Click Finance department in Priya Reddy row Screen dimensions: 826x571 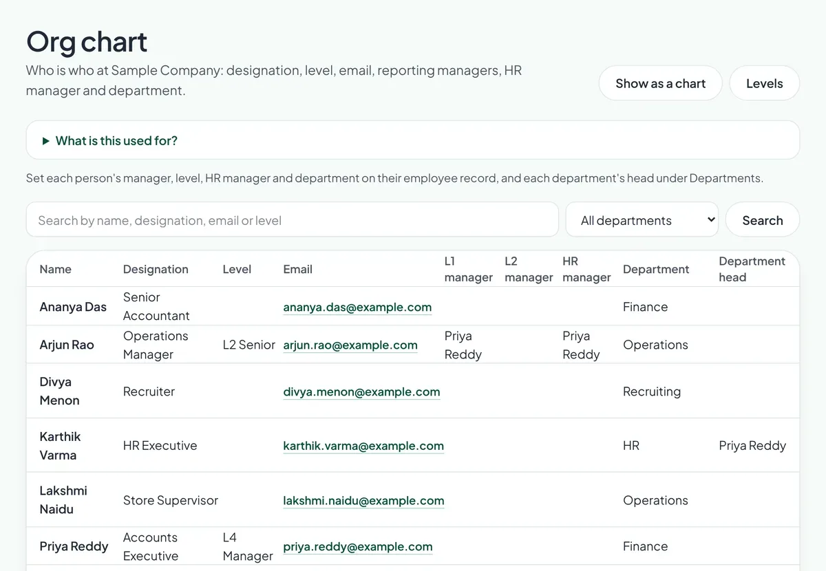pyautogui.click(x=645, y=546)
